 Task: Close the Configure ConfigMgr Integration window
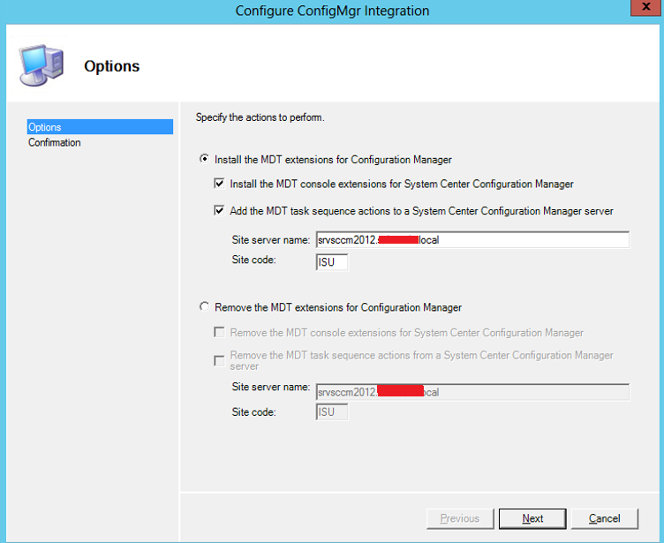[645, 7]
